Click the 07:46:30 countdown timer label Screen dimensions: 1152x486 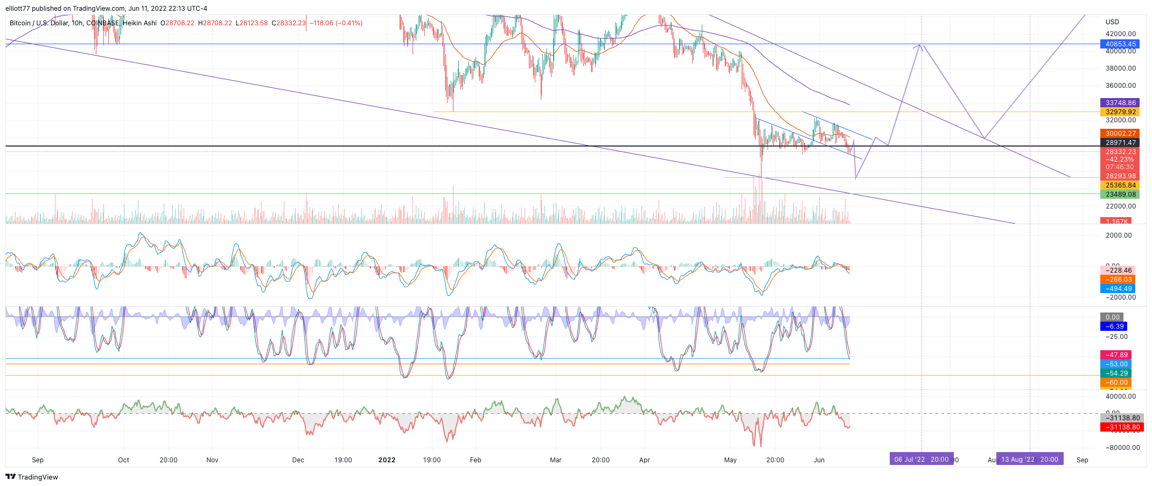pyautogui.click(x=1120, y=167)
